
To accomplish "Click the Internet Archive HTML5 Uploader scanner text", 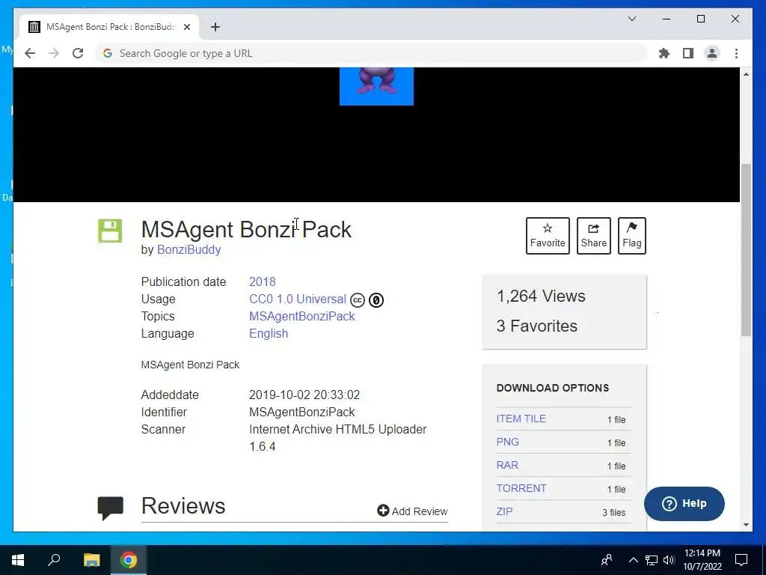I will [338, 437].
